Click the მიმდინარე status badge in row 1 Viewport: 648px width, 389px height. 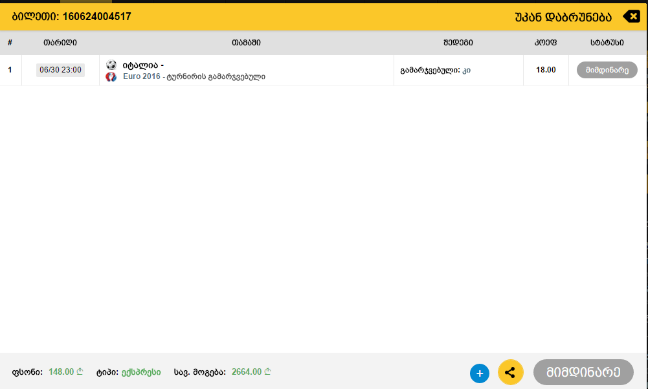(607, 70)
